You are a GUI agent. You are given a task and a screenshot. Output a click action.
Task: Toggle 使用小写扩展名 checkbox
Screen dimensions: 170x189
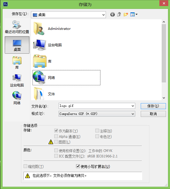click(x=78, y=166)
